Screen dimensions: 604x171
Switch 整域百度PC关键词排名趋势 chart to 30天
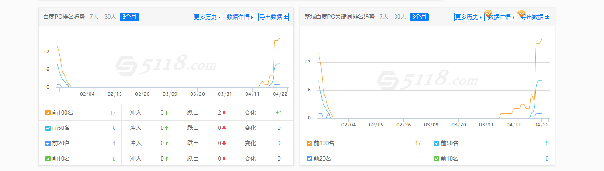(400, 17)
